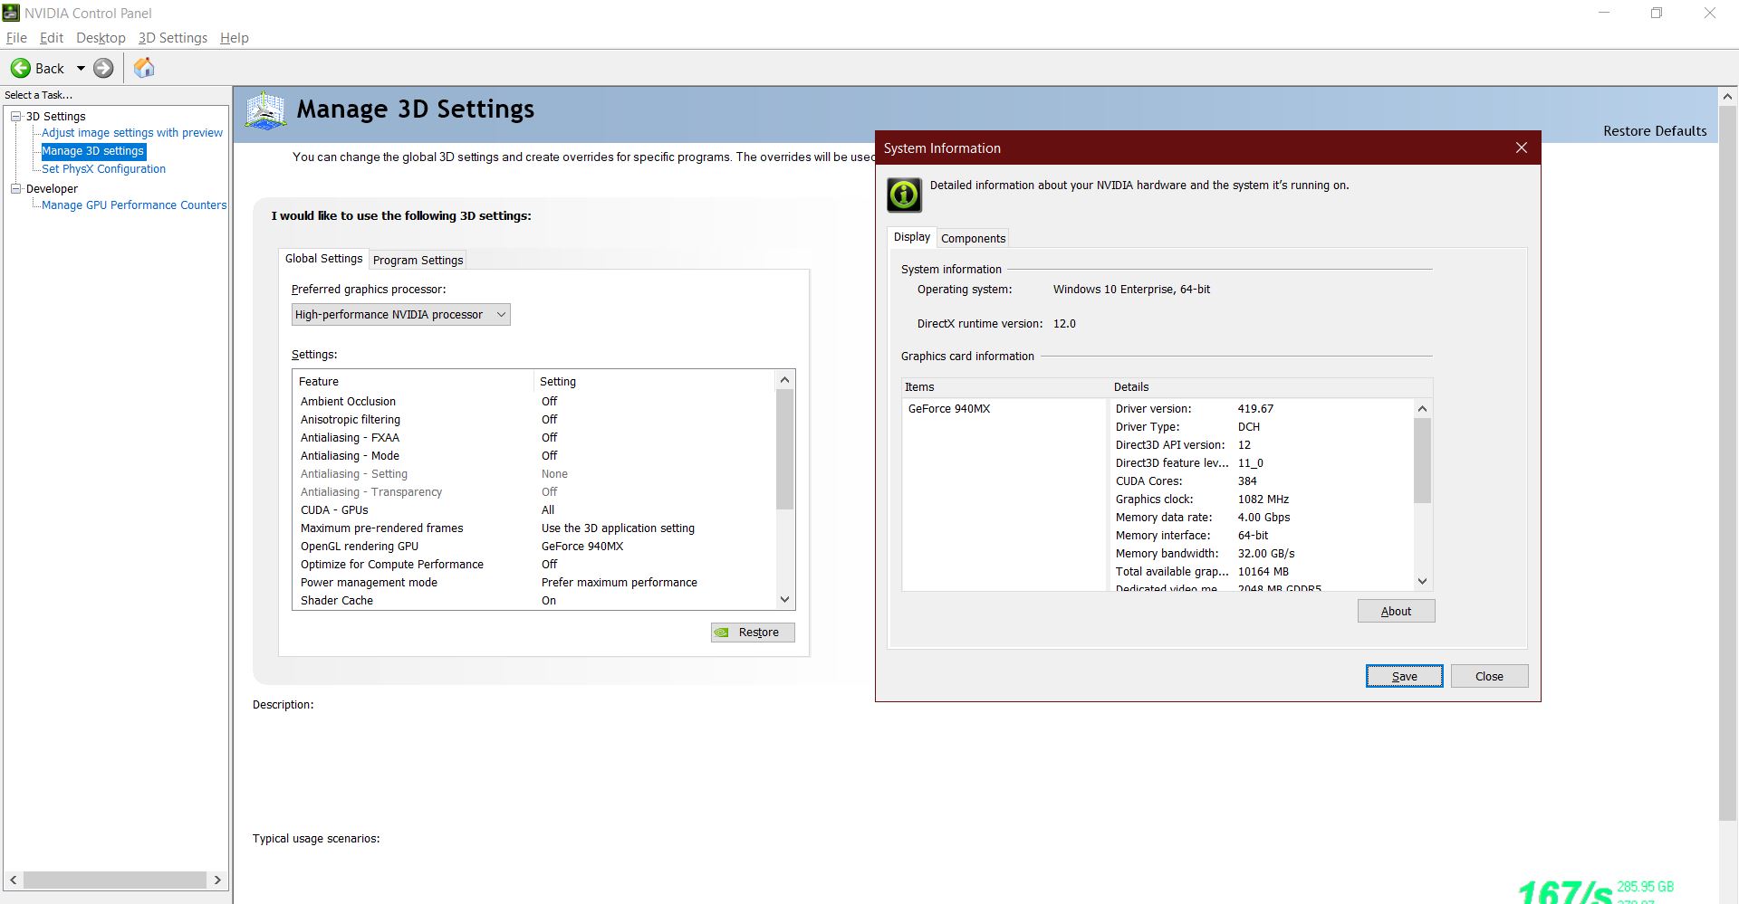Click the Setting column header
1739x904 pixels.
655,382
